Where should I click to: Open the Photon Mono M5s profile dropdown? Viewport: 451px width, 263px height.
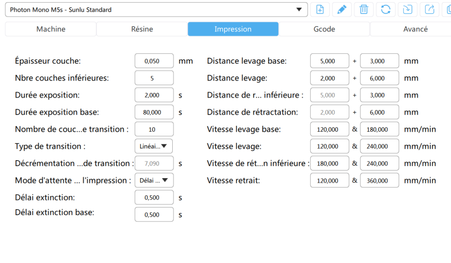click(156, 9)
